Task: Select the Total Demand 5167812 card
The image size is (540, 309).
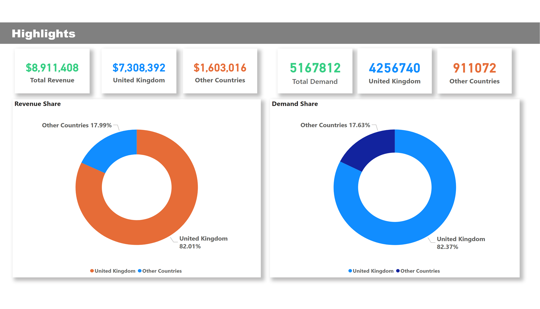Action: 315,71
